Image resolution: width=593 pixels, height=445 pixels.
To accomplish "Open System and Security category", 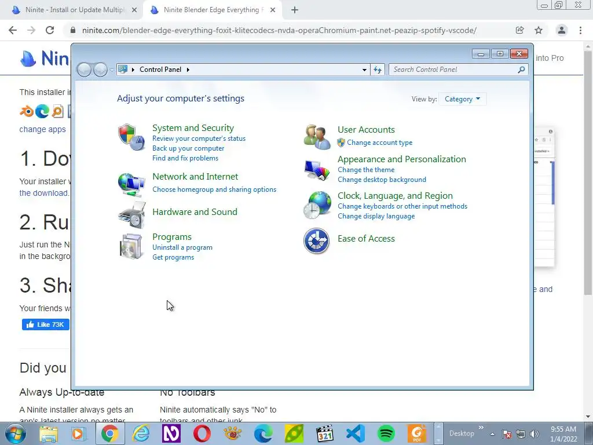I will [193, 128].
